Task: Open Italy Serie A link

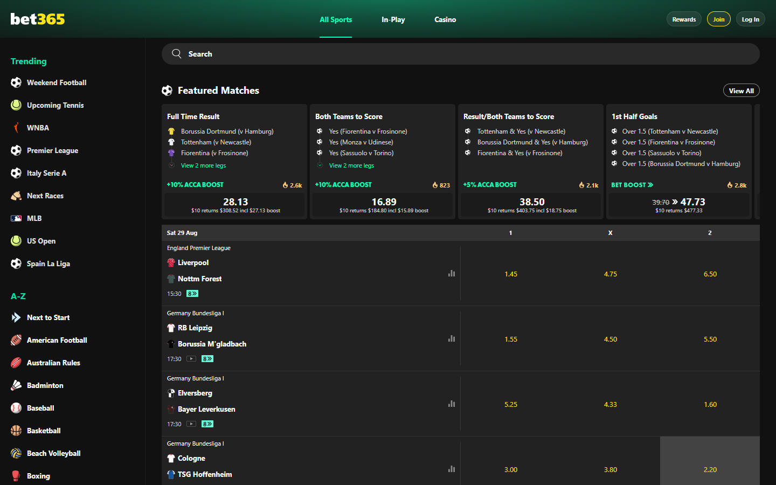Action: pyautogui.click(x=47, y=173)
